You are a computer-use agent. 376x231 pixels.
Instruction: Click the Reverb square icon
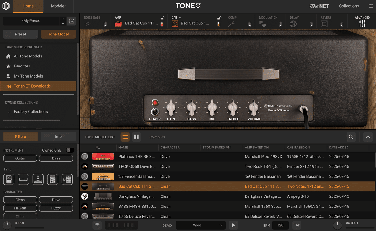pyautogui.click(x=324, y=24)
